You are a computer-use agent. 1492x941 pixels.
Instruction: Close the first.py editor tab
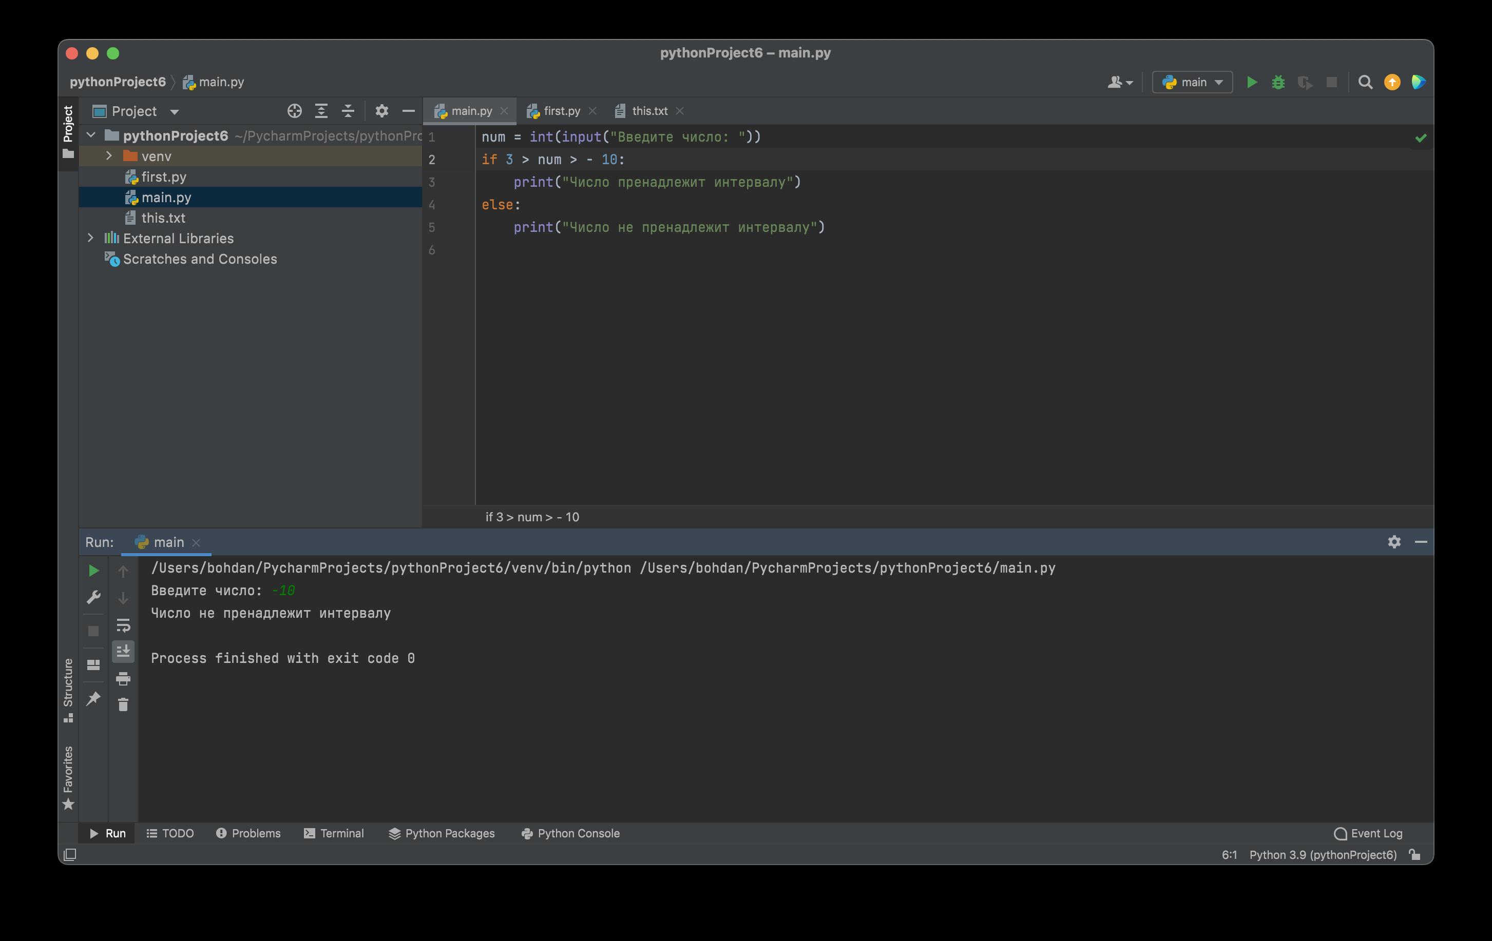tap(592, 111)
